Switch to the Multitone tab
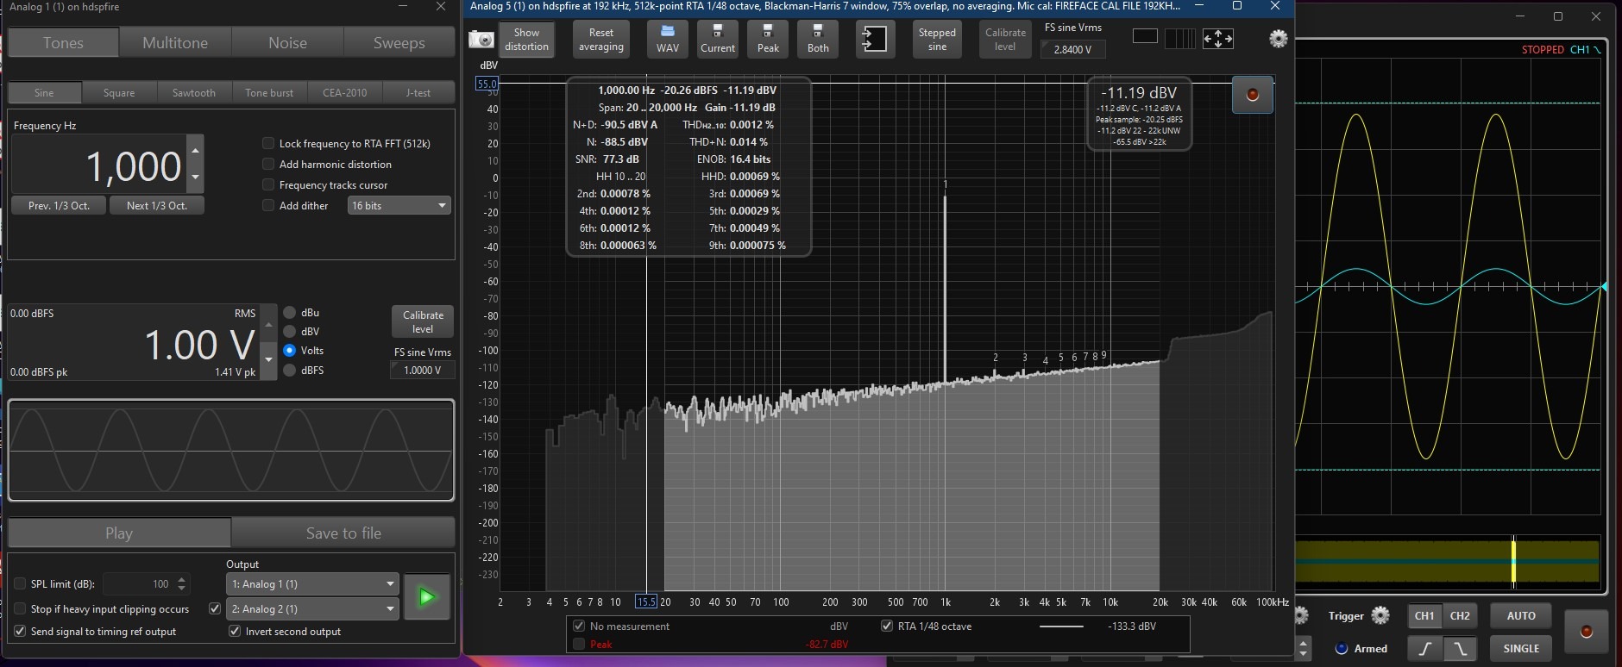 [x=175, y=42]
